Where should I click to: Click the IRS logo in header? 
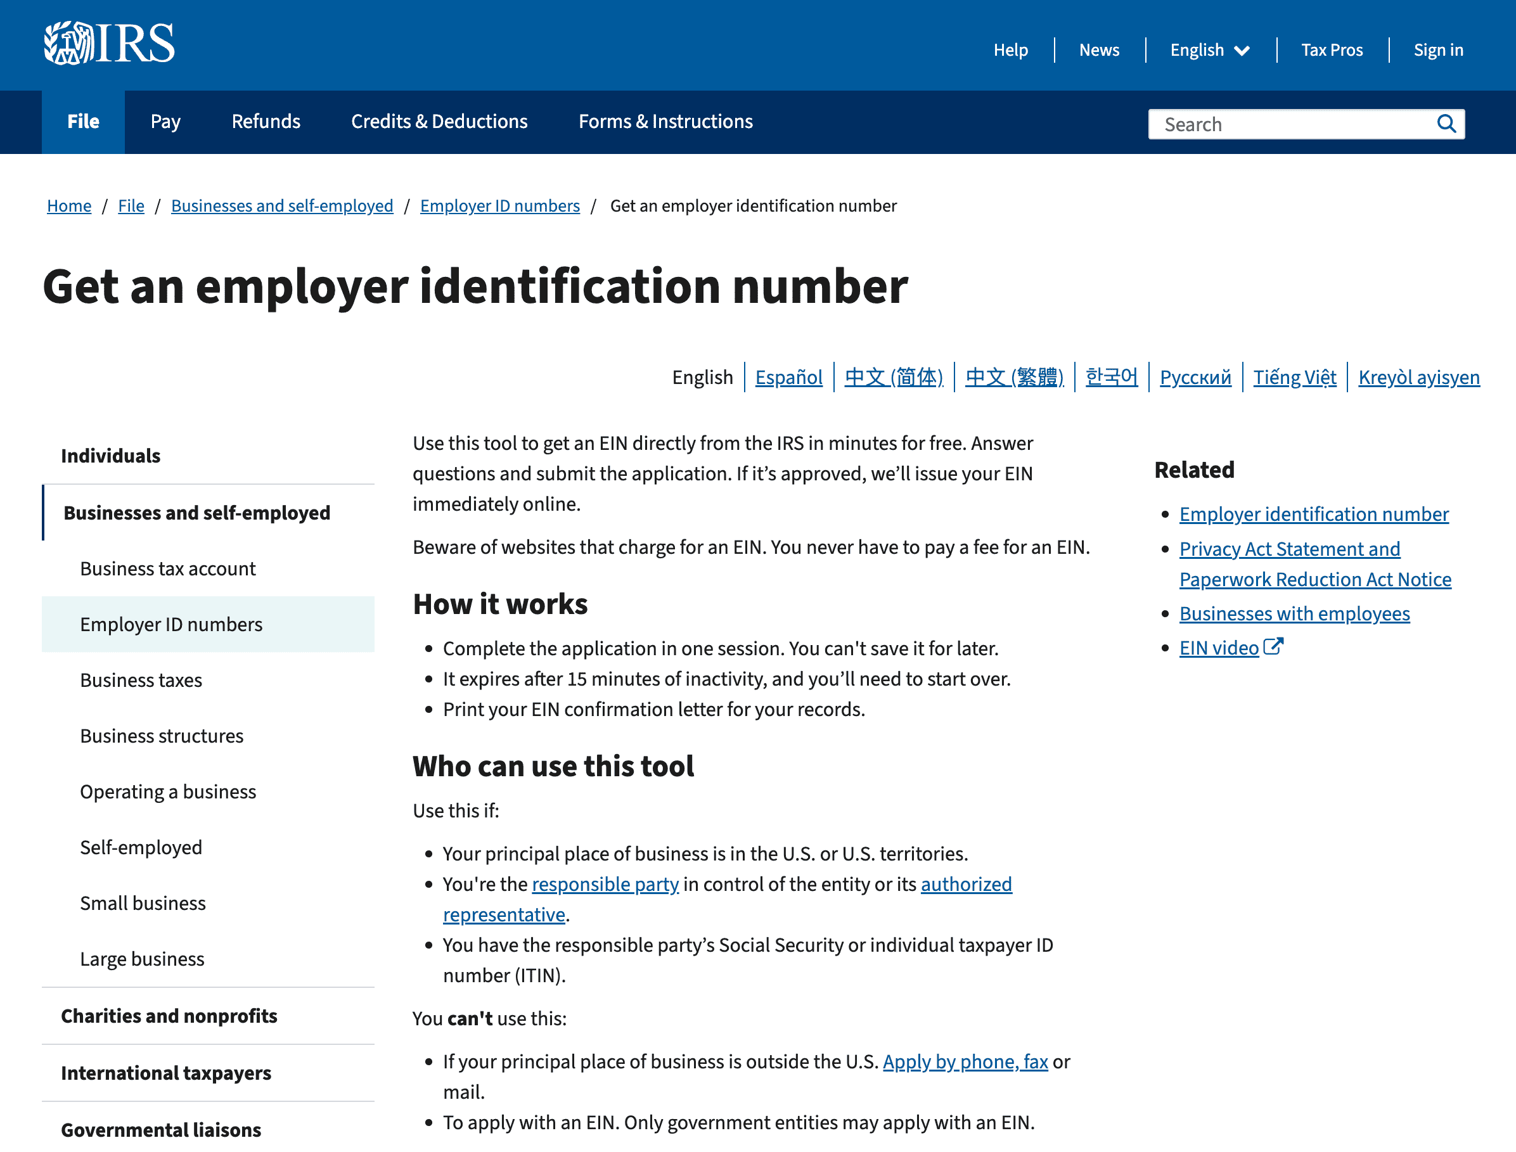coord(109,43)
